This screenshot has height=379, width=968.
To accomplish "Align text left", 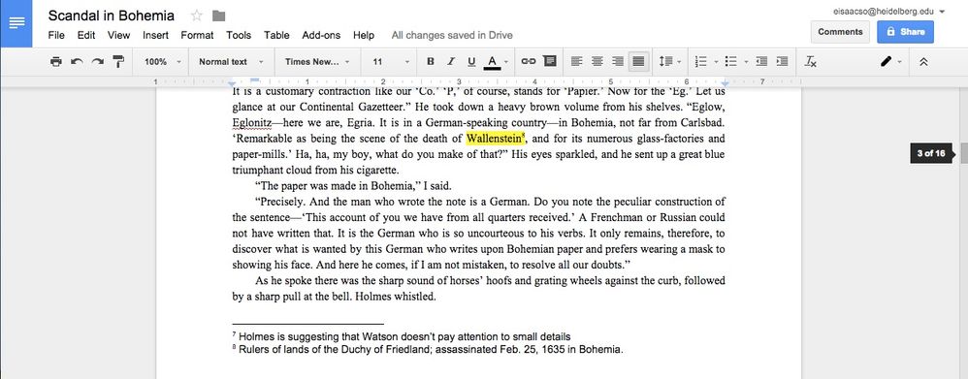I will (x=576, y=62).
